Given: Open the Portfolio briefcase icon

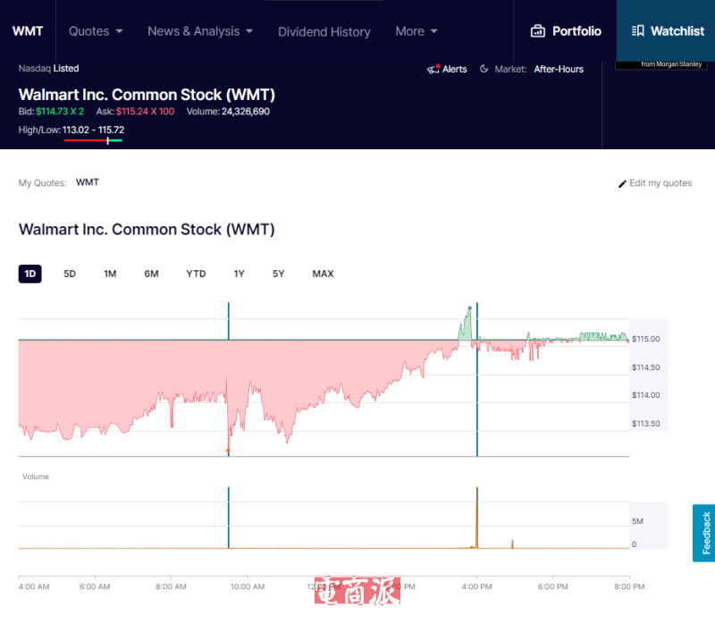Looking at the screenshot, I should [538, 31].
